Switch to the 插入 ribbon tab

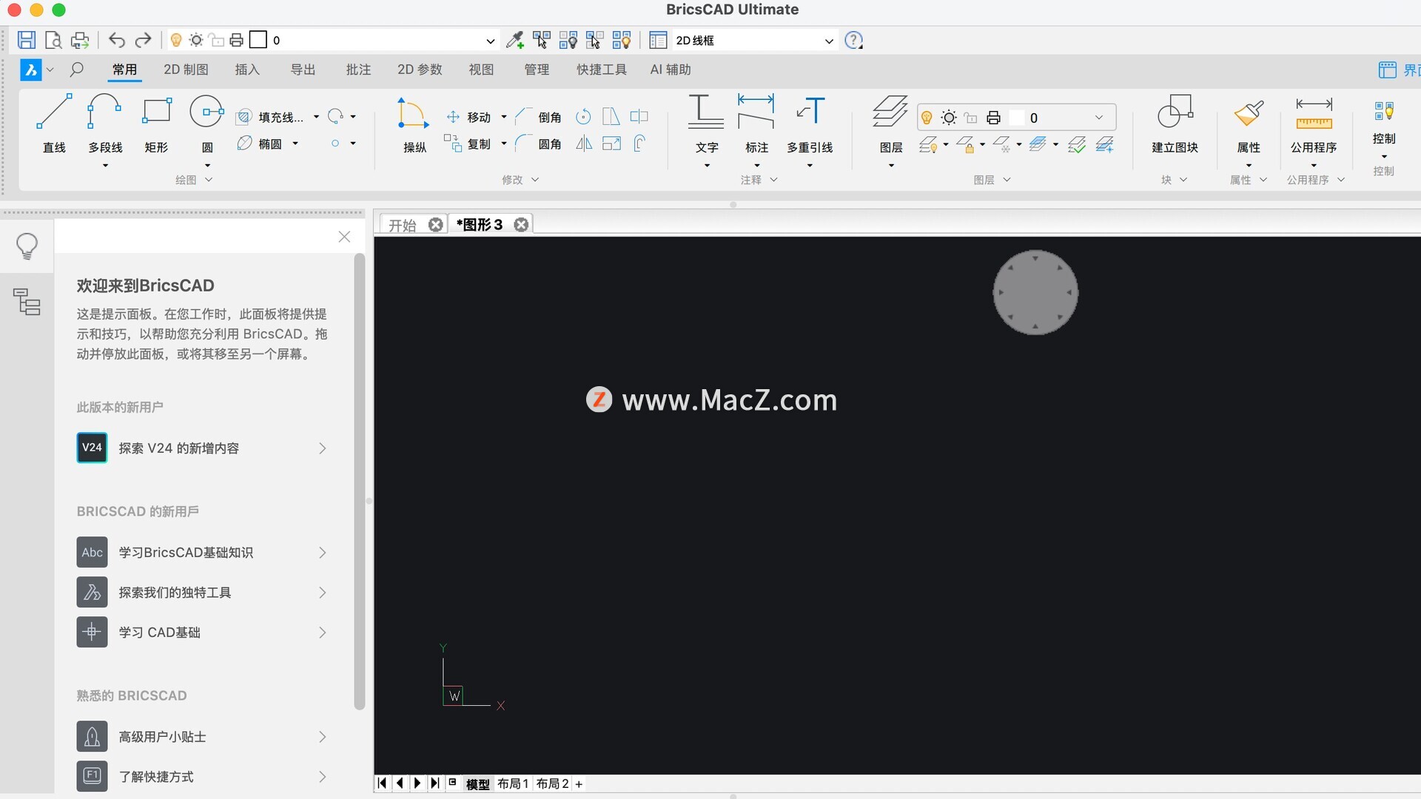(x=247, y=70)
